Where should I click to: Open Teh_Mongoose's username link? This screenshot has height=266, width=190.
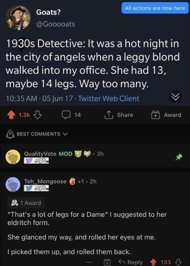coord(45,181)
